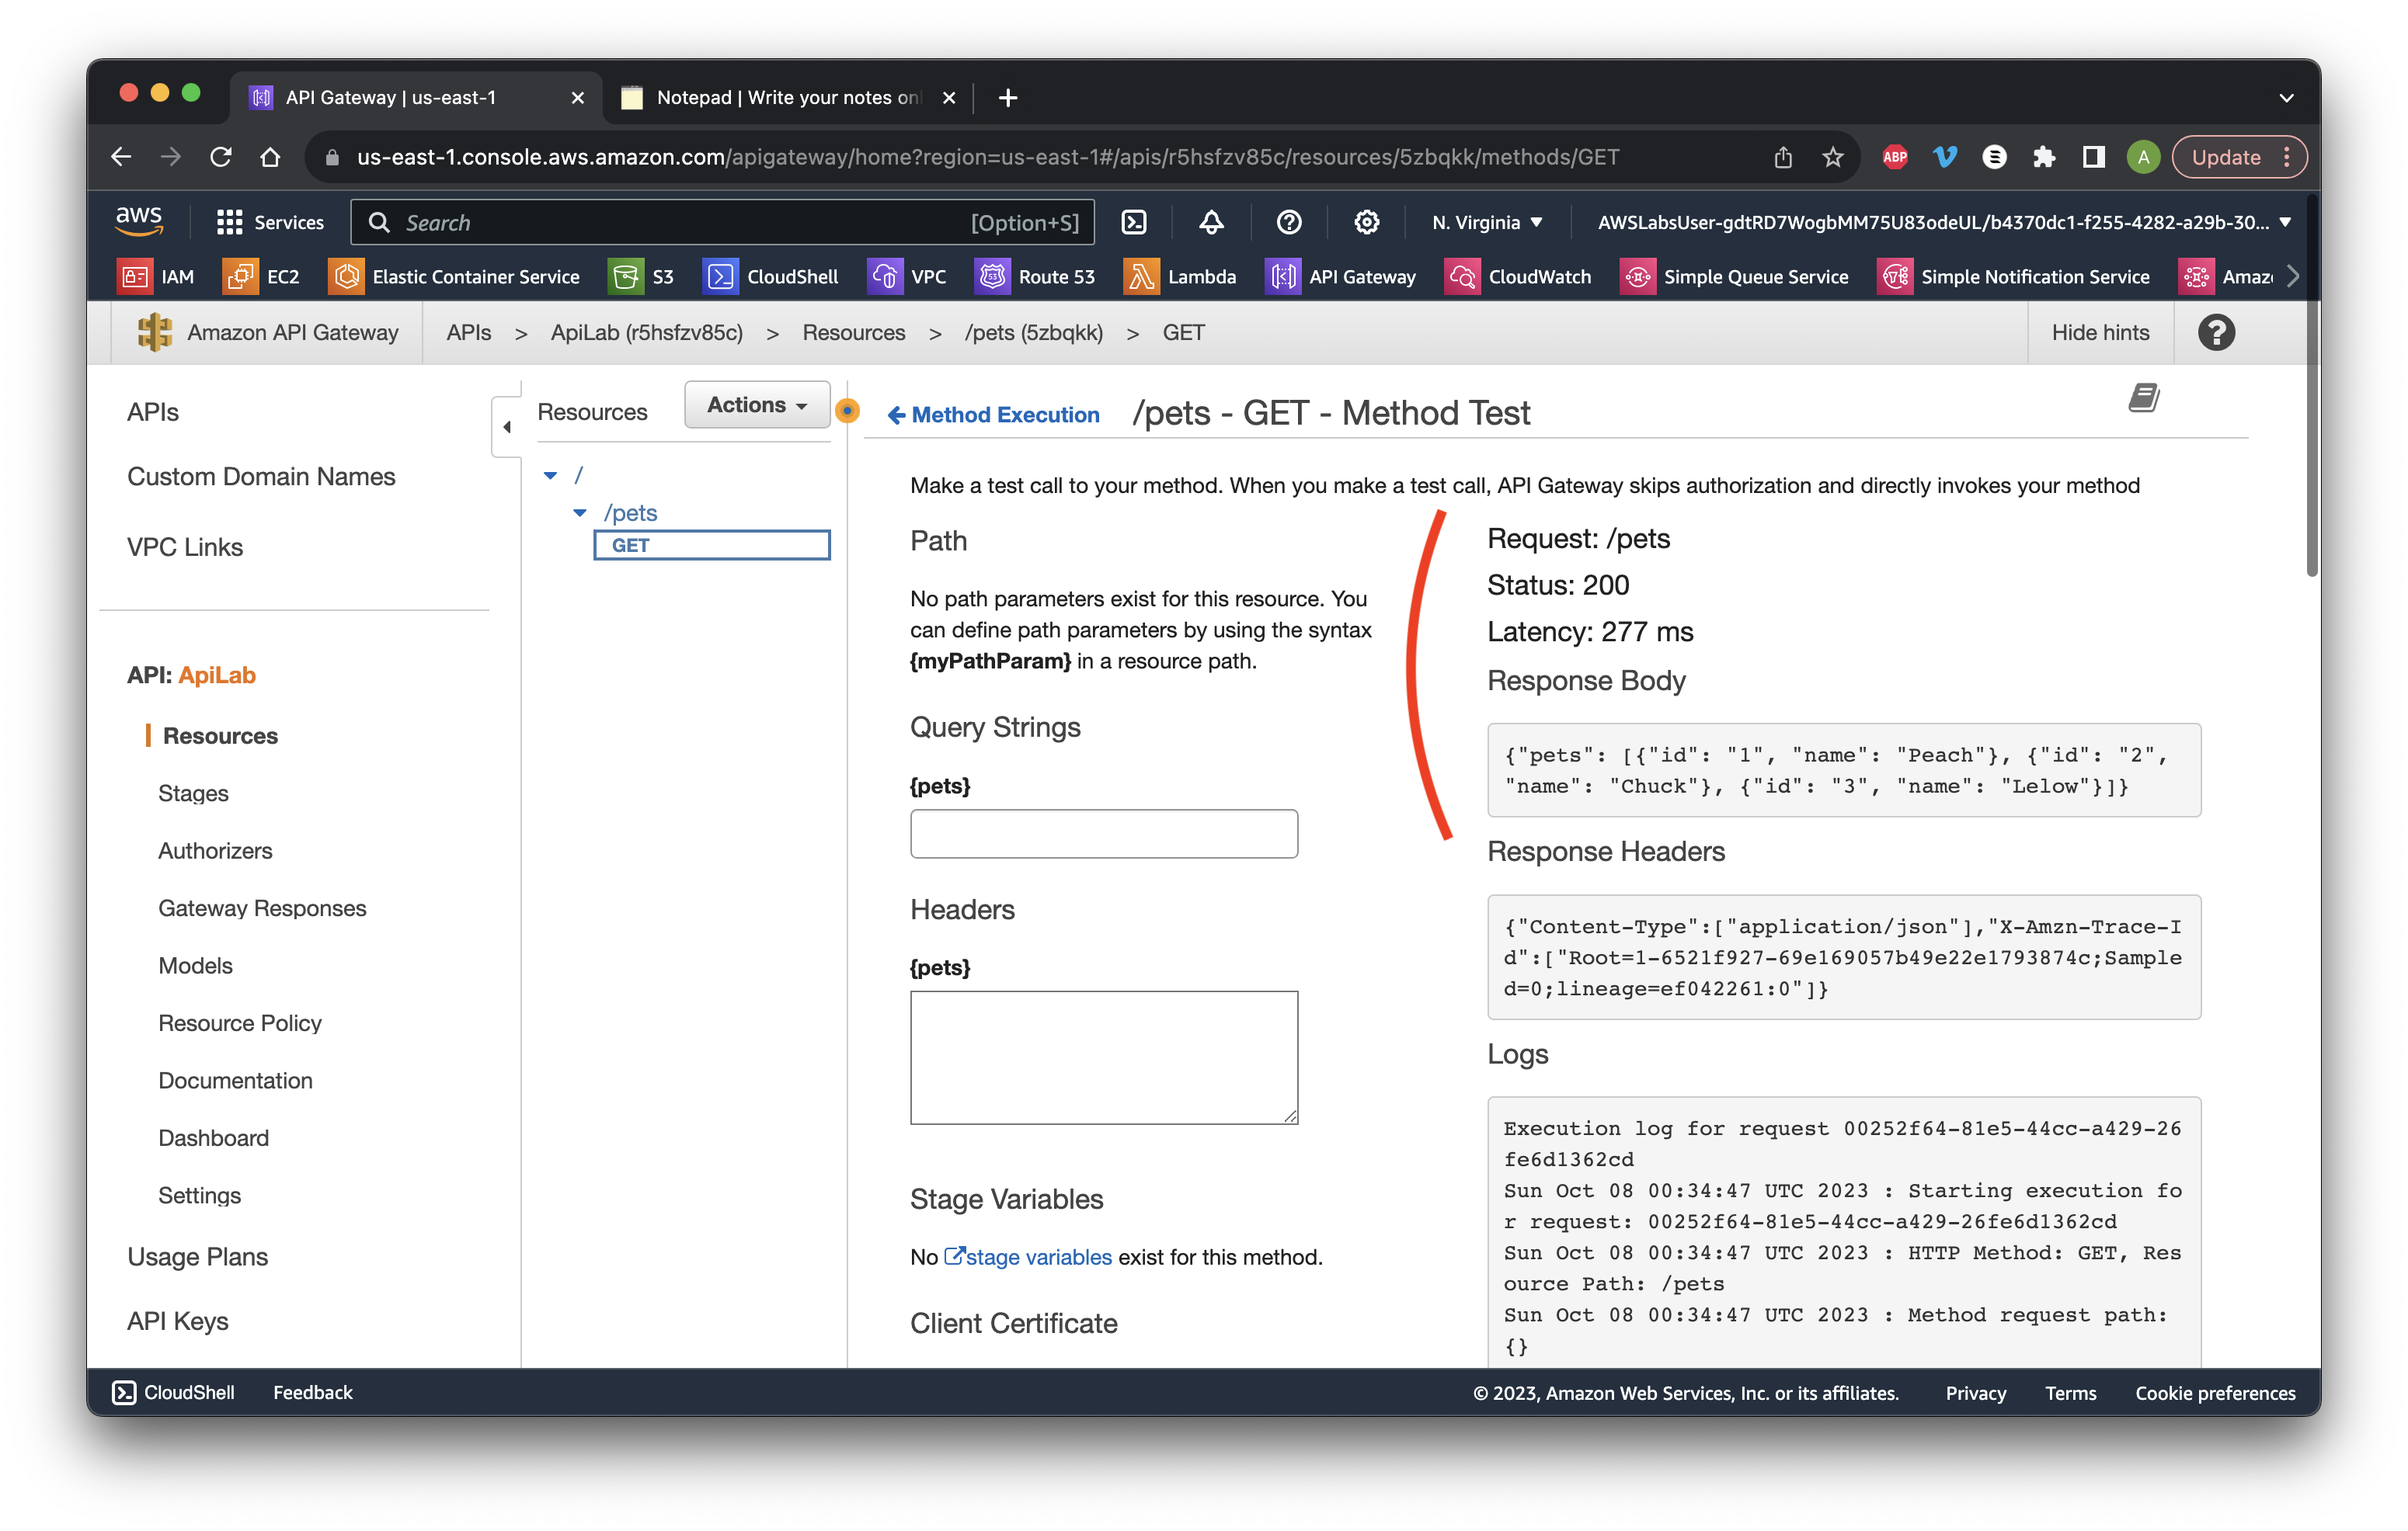
Task: Expand the favorites bar overflow chevron
Action: (2292, 277)
